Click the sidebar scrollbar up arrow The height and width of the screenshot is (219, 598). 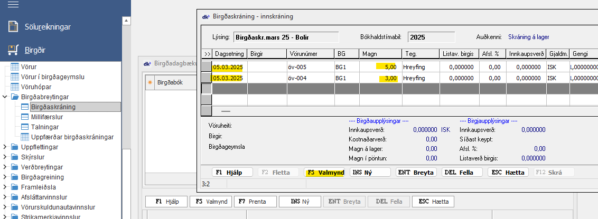(126, 21)
